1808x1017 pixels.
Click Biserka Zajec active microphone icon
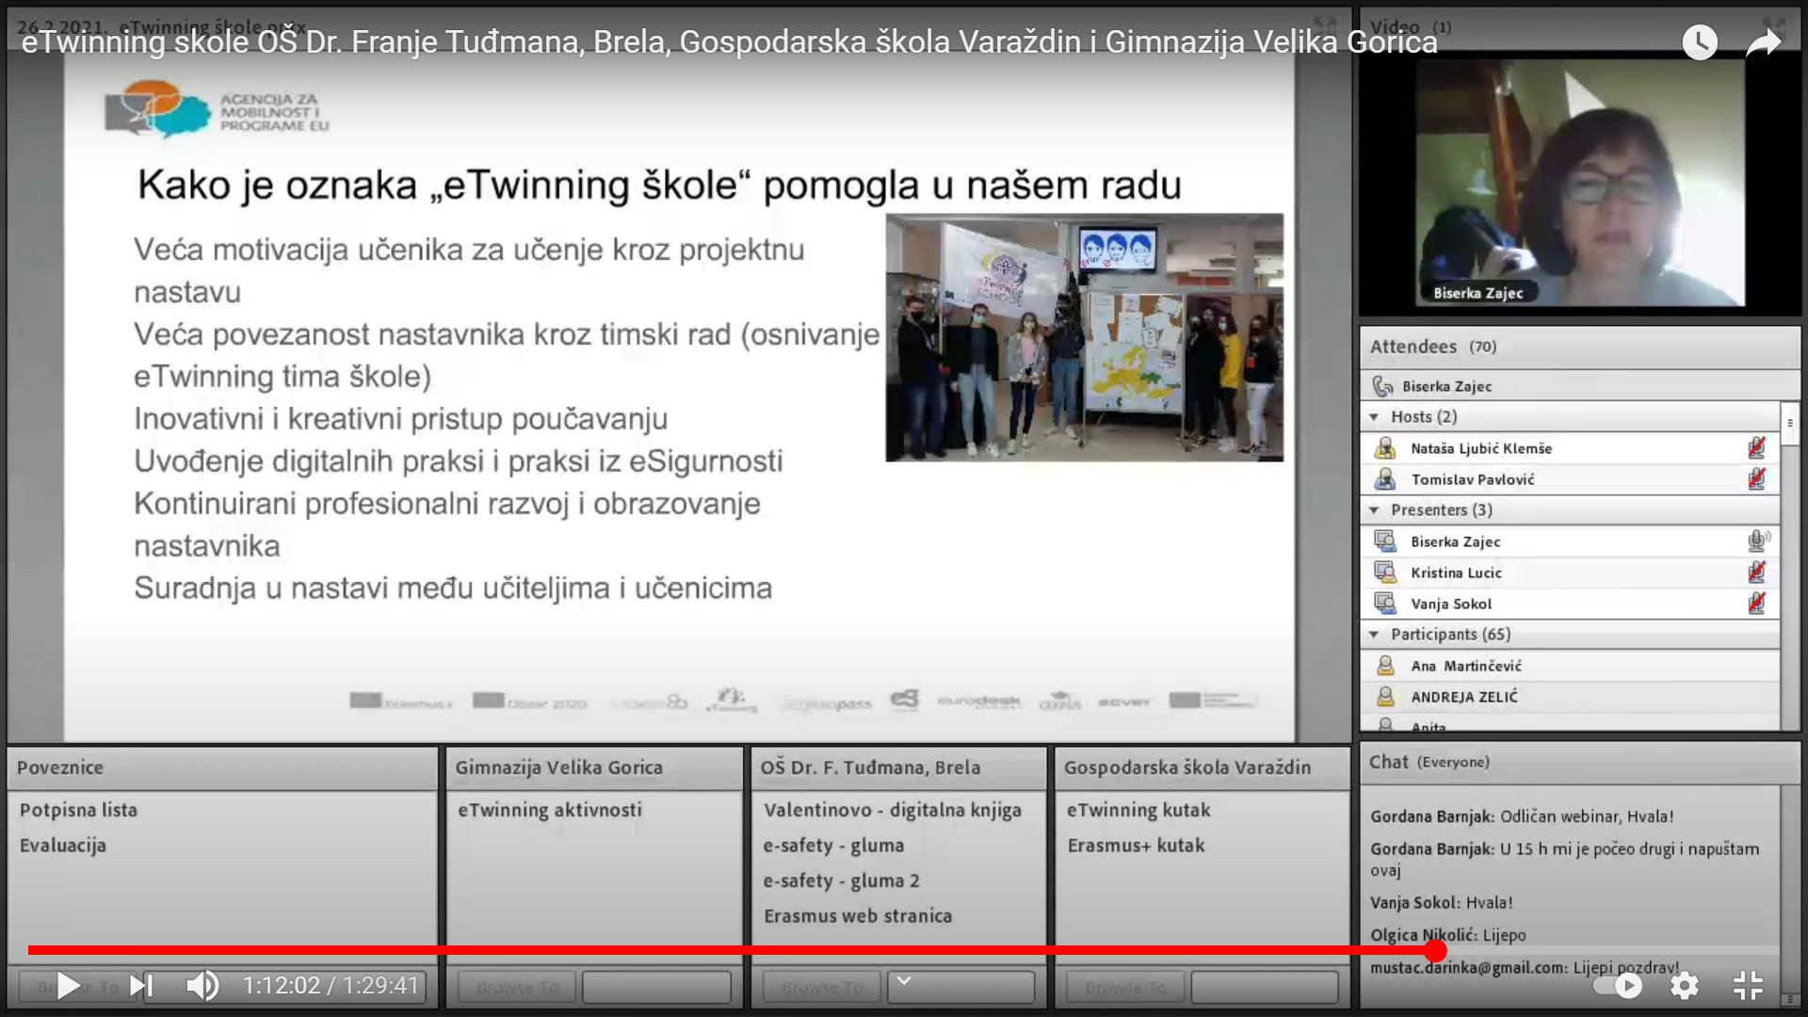point(1758,541)
